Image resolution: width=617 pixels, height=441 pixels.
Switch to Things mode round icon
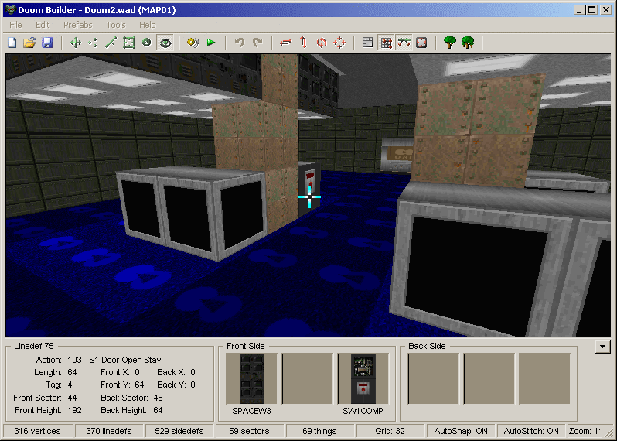click(x=147, y=43)
